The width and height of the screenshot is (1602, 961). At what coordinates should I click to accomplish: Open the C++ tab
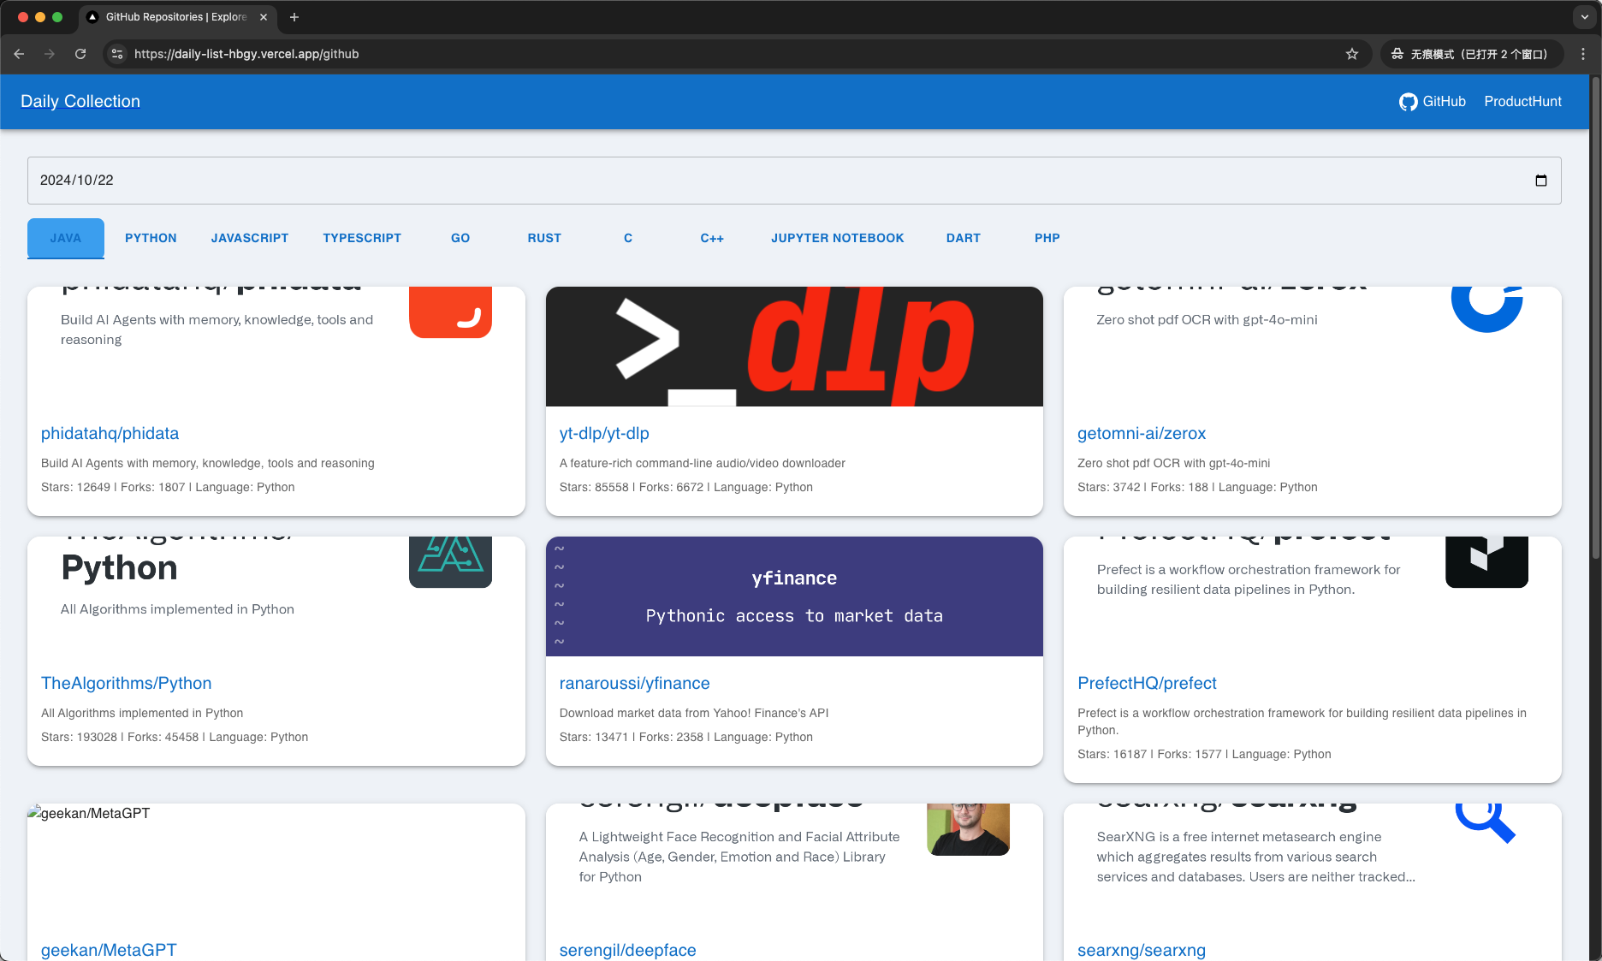(x=712, y=239)
